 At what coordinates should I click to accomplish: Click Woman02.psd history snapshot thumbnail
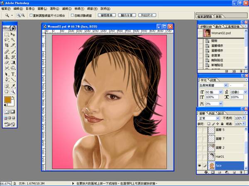(x=207, y=33)
